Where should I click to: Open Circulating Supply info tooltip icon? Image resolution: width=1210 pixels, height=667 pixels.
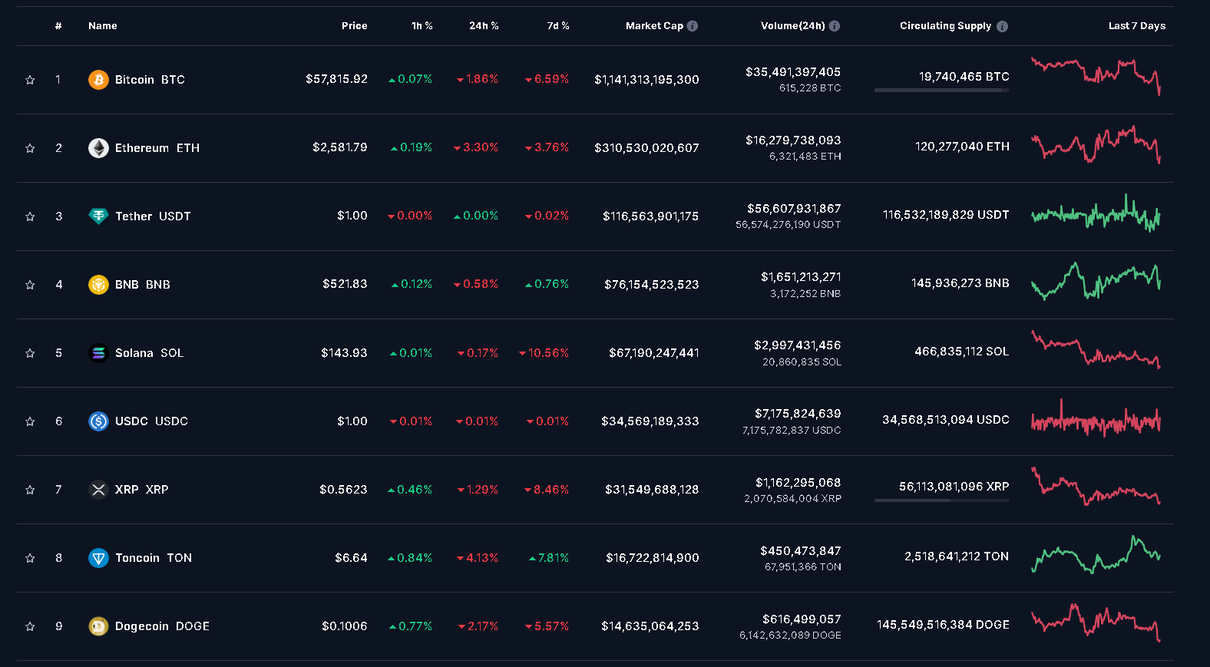tap(1002, 26)
